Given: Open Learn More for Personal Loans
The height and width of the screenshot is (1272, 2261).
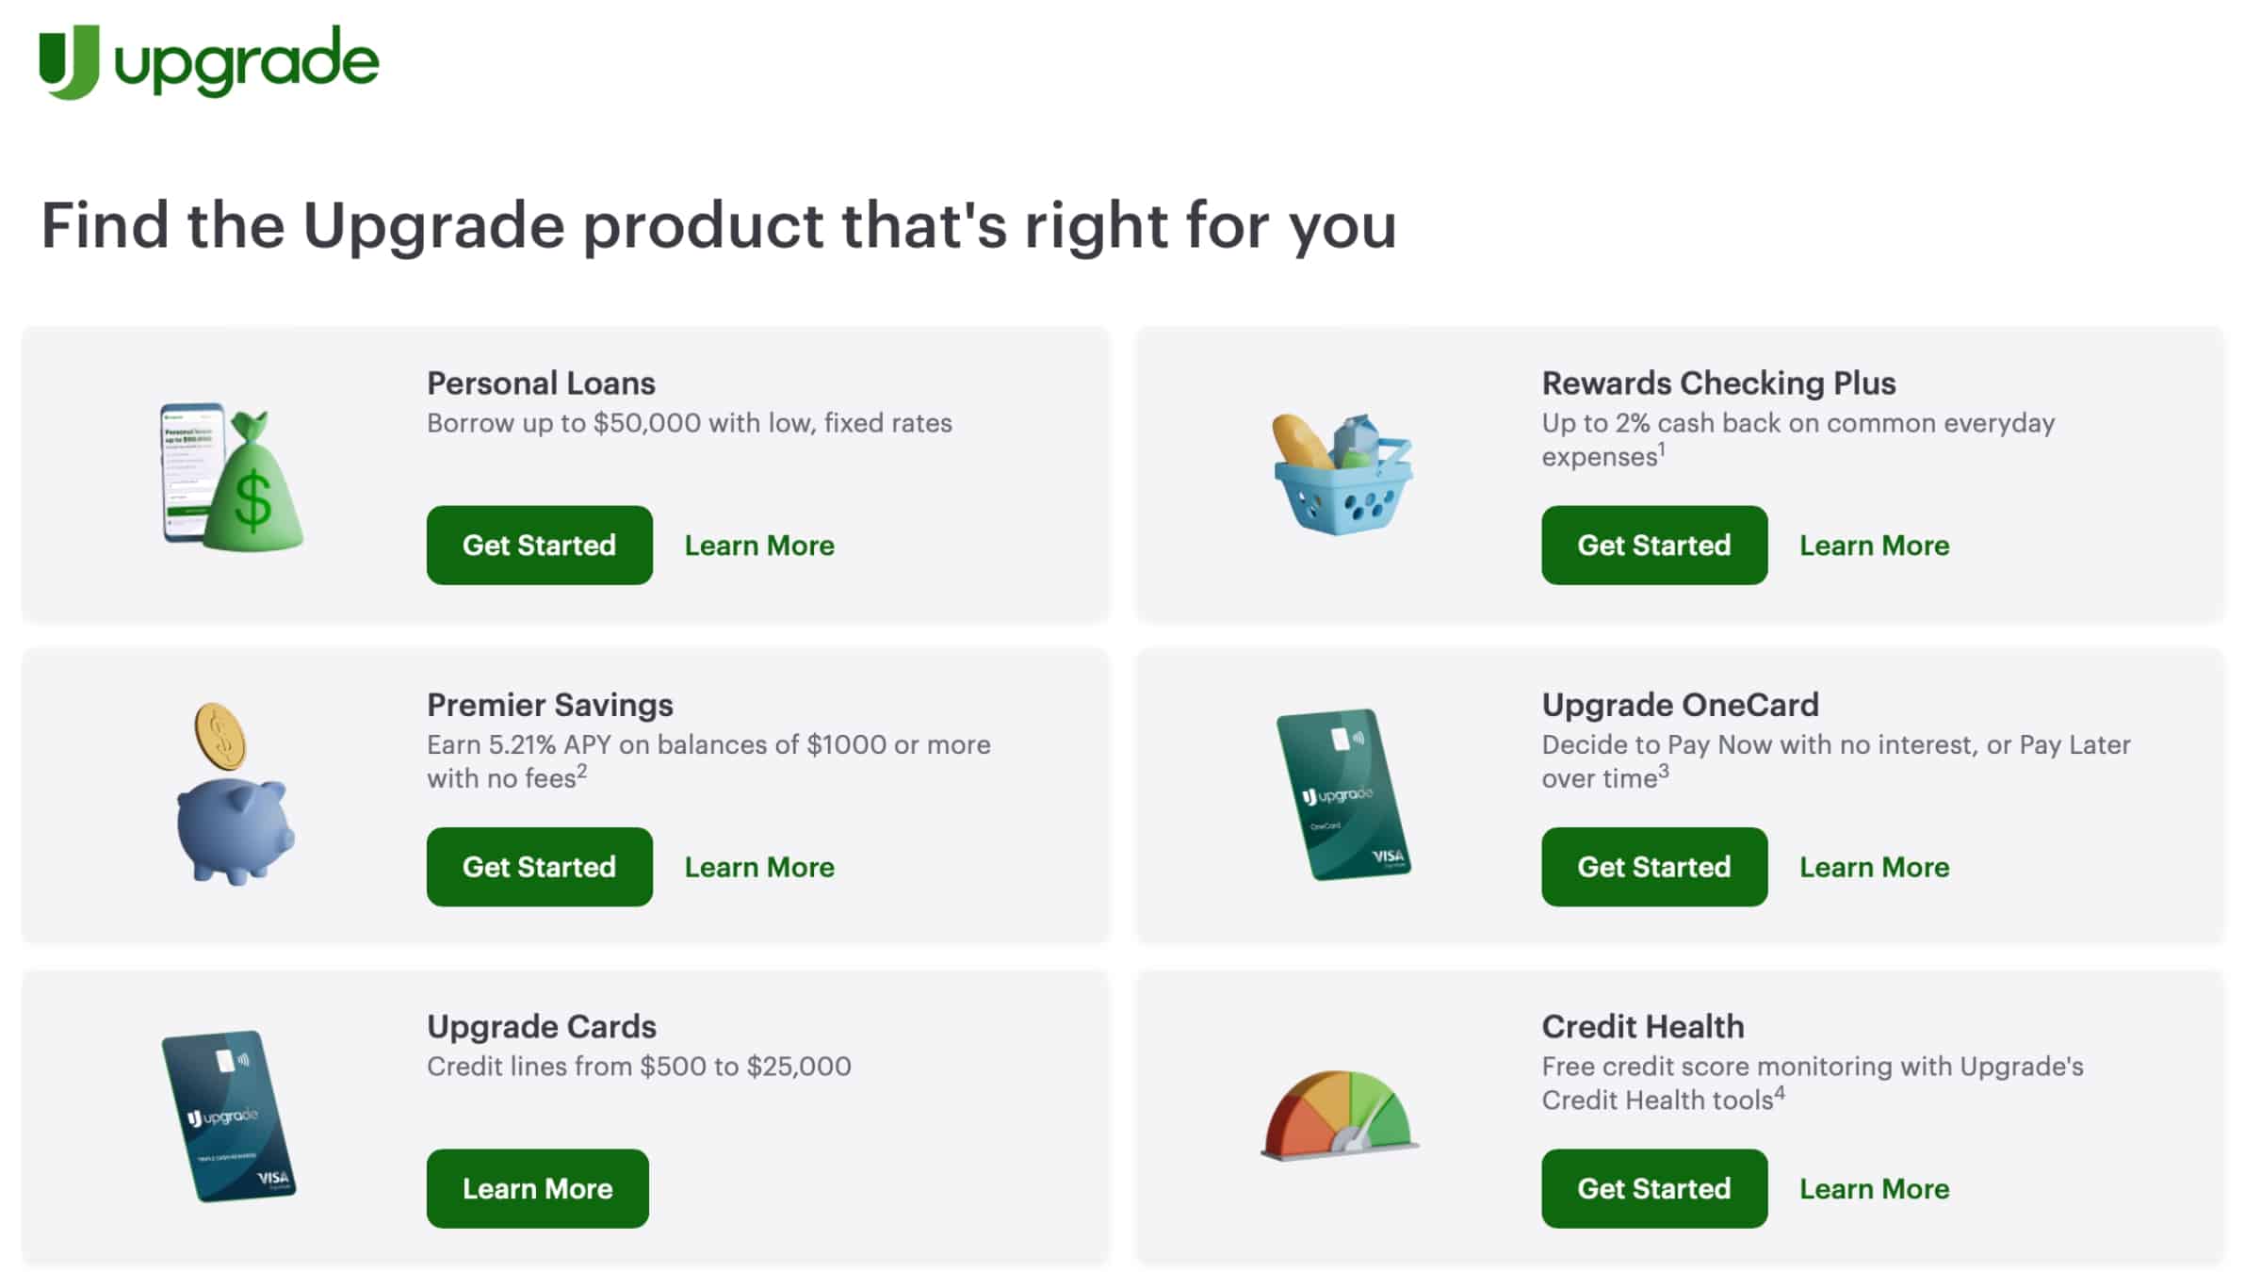Looking at the screenshot, I should (759, 546).
